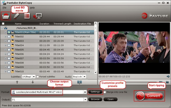Open the red task list icon
Image resolution: width=171 pixels, height=108 pixels.
[x=27, y=16]
